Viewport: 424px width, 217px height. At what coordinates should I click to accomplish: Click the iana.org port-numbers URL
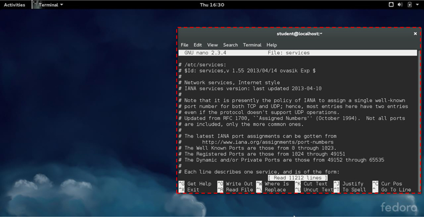(268, 142)
